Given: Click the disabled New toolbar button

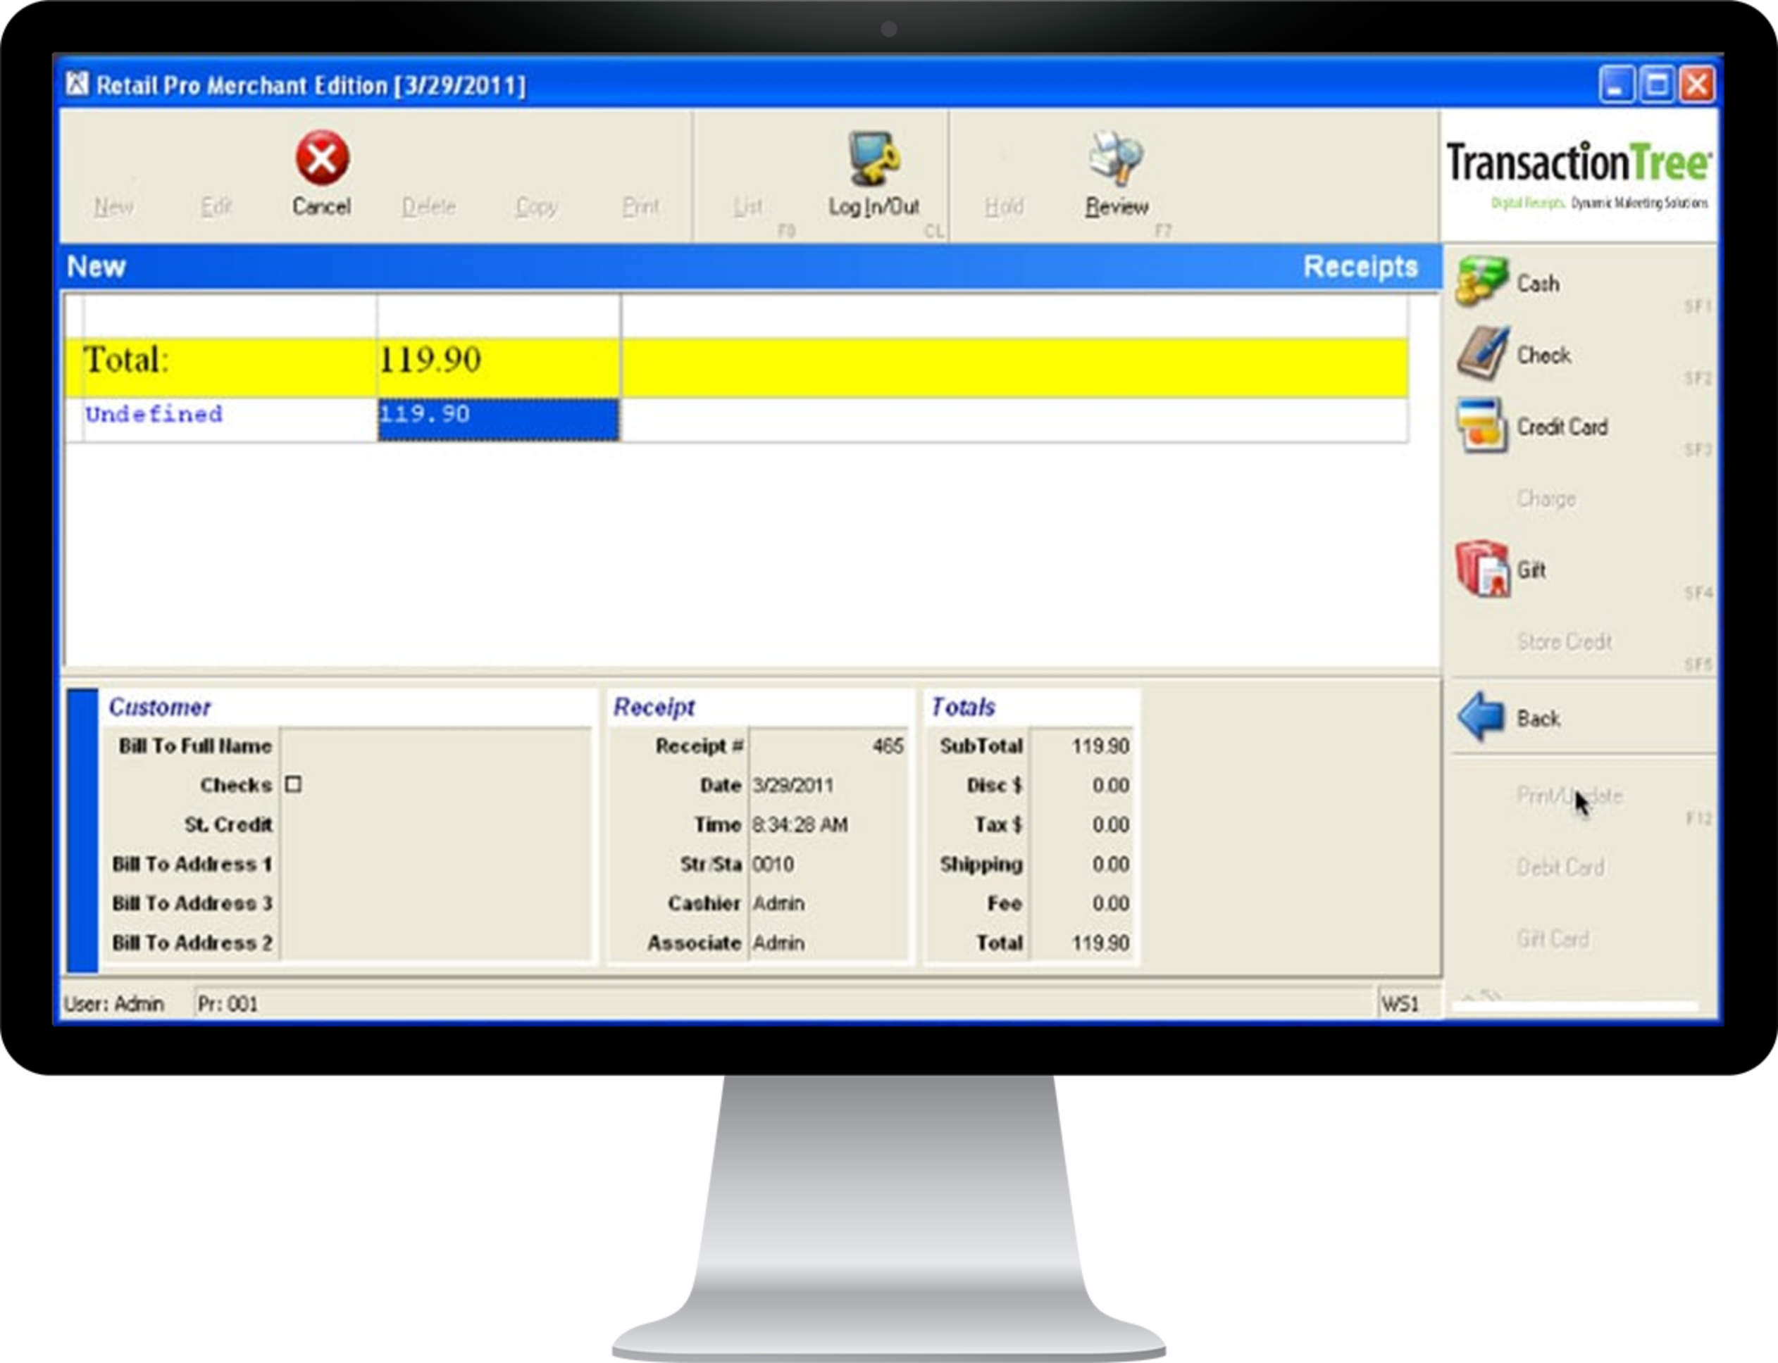Looking at the screenshot, I should click(x=113, y=207).
